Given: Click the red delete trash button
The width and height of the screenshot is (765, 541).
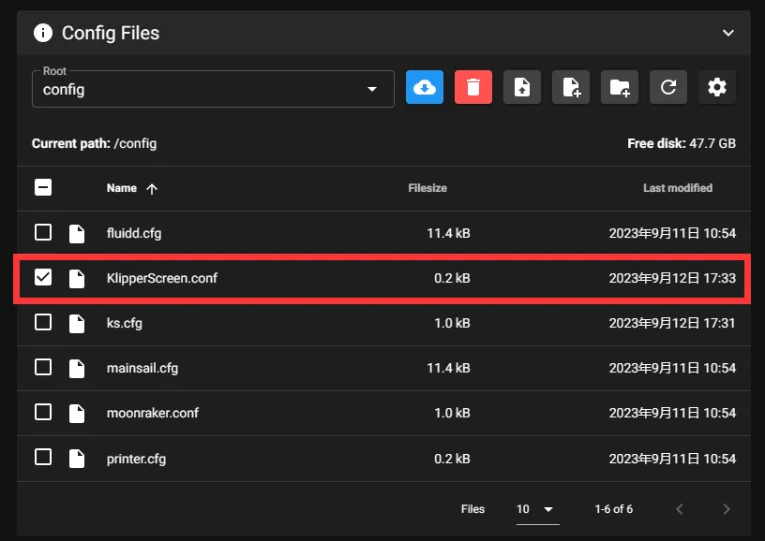Looking at the screenshot, I should point(473,87).
